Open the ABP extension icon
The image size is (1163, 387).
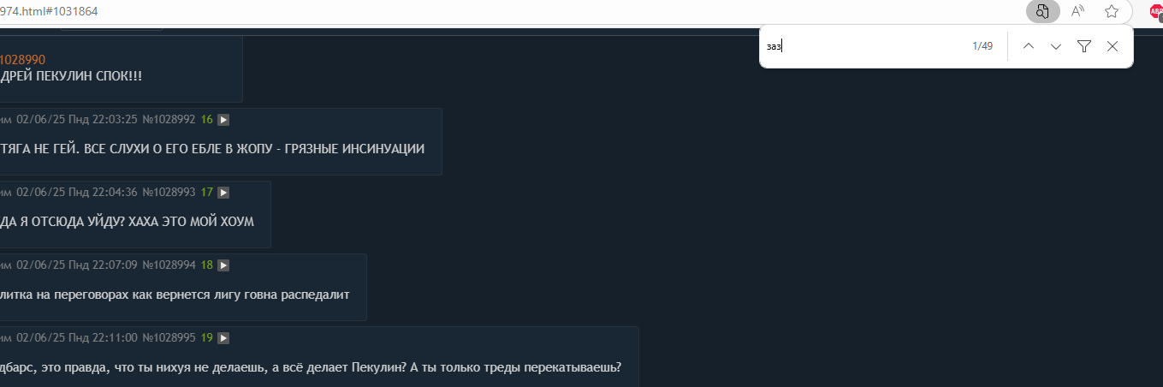pyautogui.click(x=1156, y=11)
